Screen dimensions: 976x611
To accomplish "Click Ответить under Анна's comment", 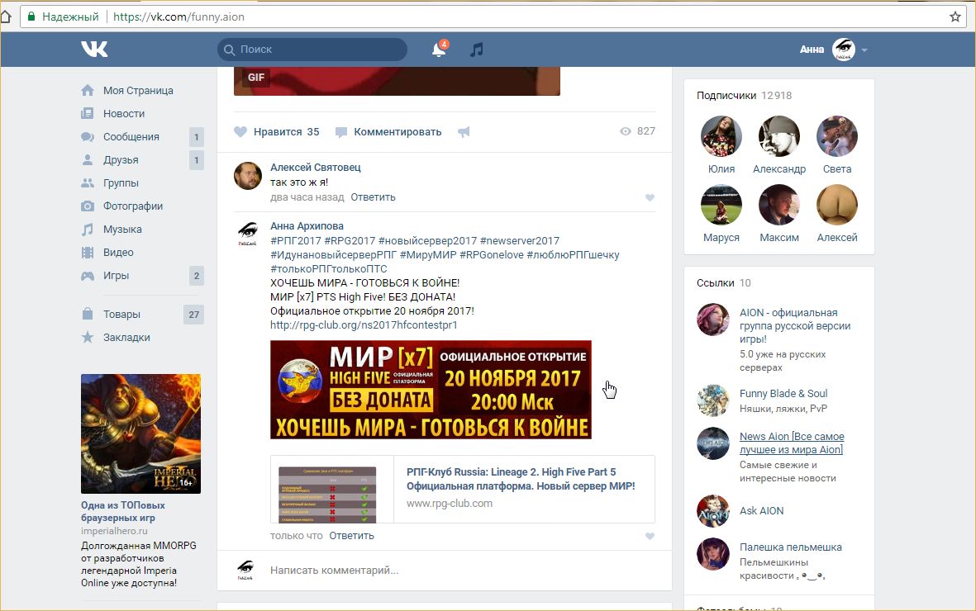I will (x=352, y=536).
